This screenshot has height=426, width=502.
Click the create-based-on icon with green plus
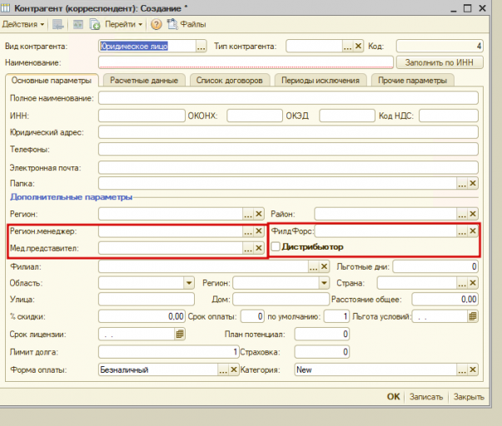click(95, 24)
